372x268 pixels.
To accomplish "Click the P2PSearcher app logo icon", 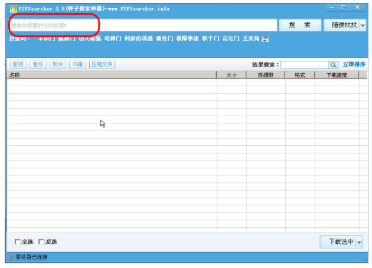I will [13, 9].
